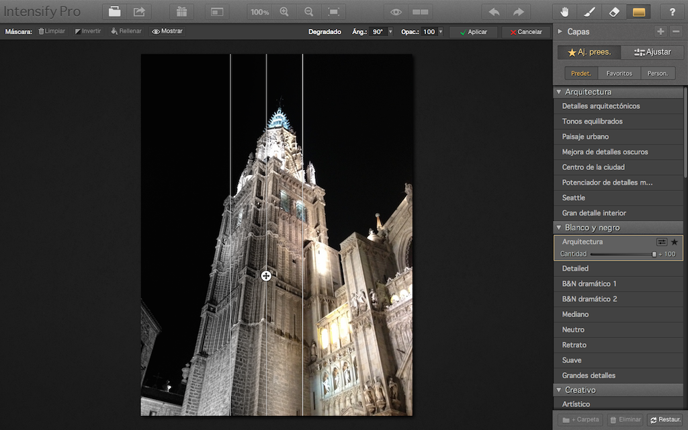Choose the Neutro preset

pos(618,330)
